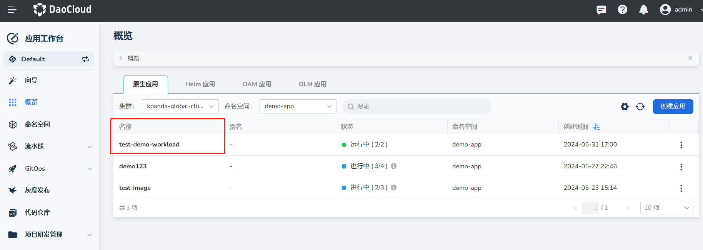Click the 搜索 search input field
Viewport: 703px width, 250px height.
[x=417, y=107]
